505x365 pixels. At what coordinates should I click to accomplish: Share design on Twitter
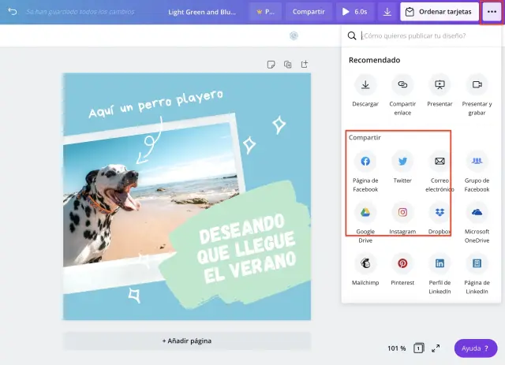[x=402, y=162]
